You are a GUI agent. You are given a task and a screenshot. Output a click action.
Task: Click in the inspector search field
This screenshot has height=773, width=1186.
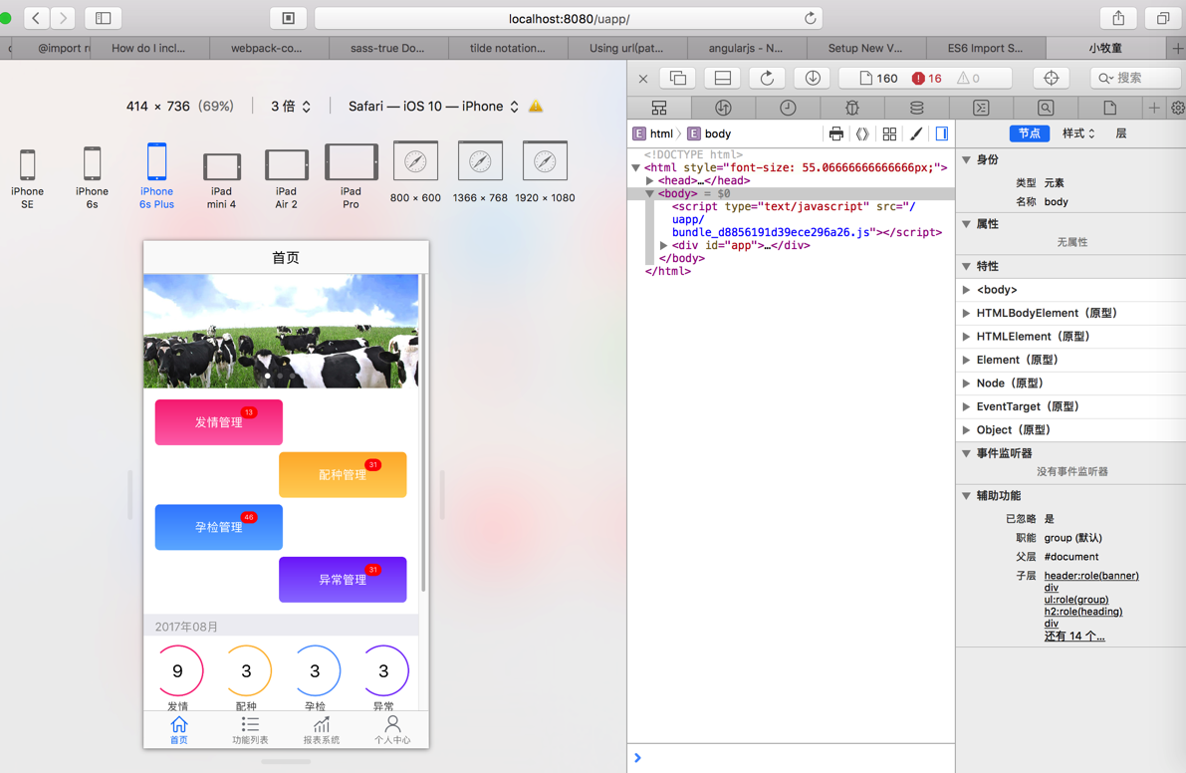point(1134,78)
